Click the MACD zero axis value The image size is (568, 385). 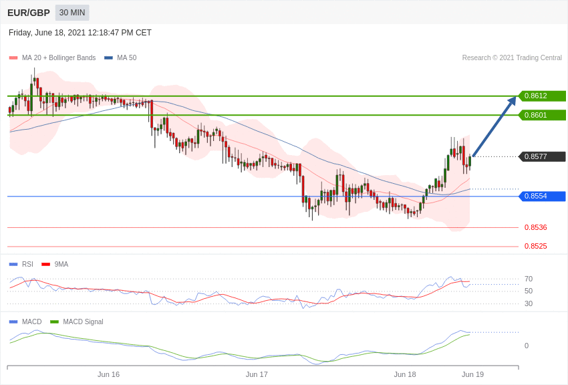pyautogui.click(x=527, y=346)
